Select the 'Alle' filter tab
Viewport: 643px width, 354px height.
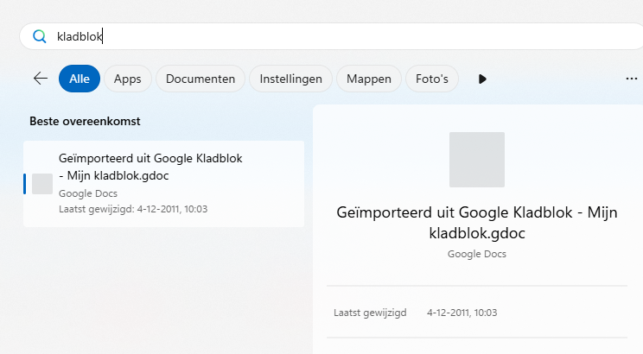[x=80, y=79]
